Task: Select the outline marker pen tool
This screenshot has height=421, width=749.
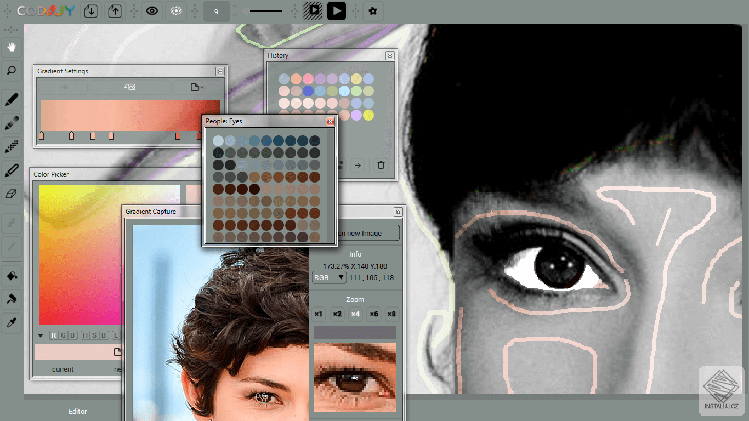Action: pyautogui.click(x=12, y=171)
